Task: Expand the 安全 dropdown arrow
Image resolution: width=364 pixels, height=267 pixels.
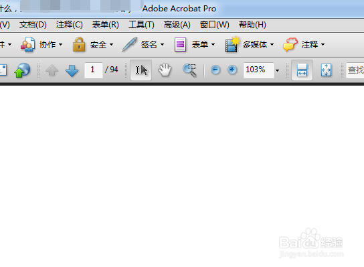Action: coord(112,44)
